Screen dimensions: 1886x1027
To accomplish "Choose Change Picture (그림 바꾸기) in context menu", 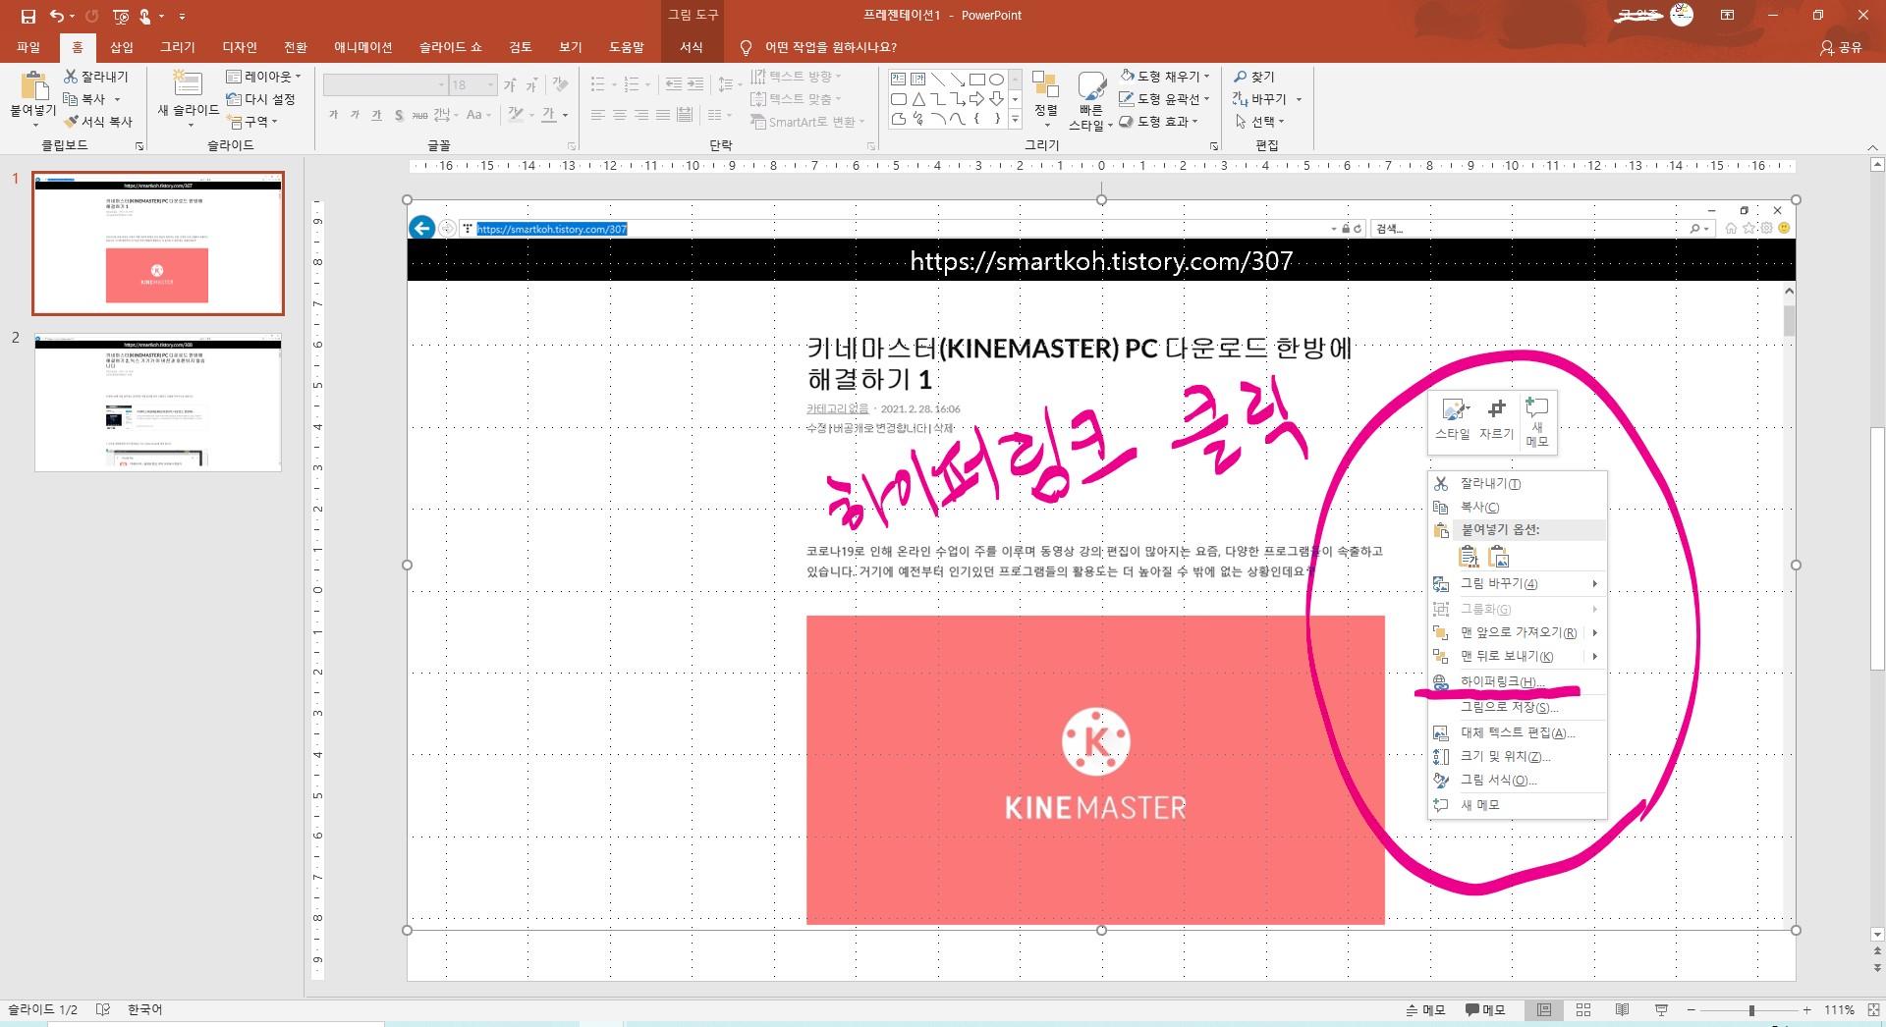I will [x=1518, y=584].
